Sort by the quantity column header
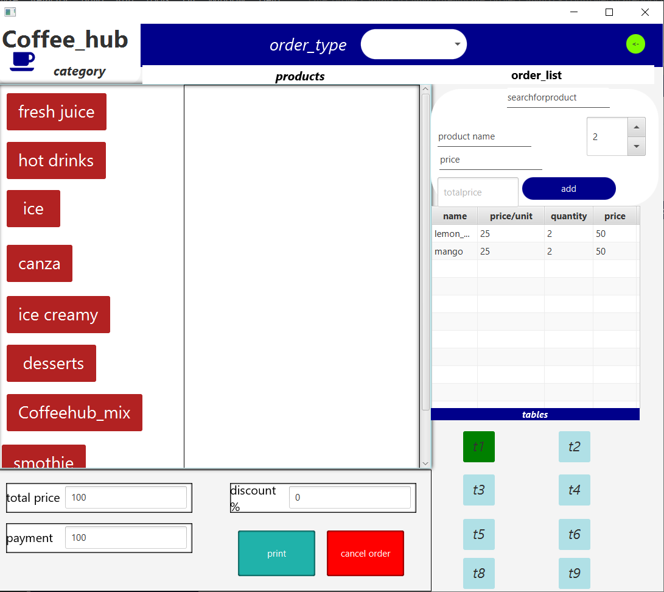664x592 pixels. (568, 216)
